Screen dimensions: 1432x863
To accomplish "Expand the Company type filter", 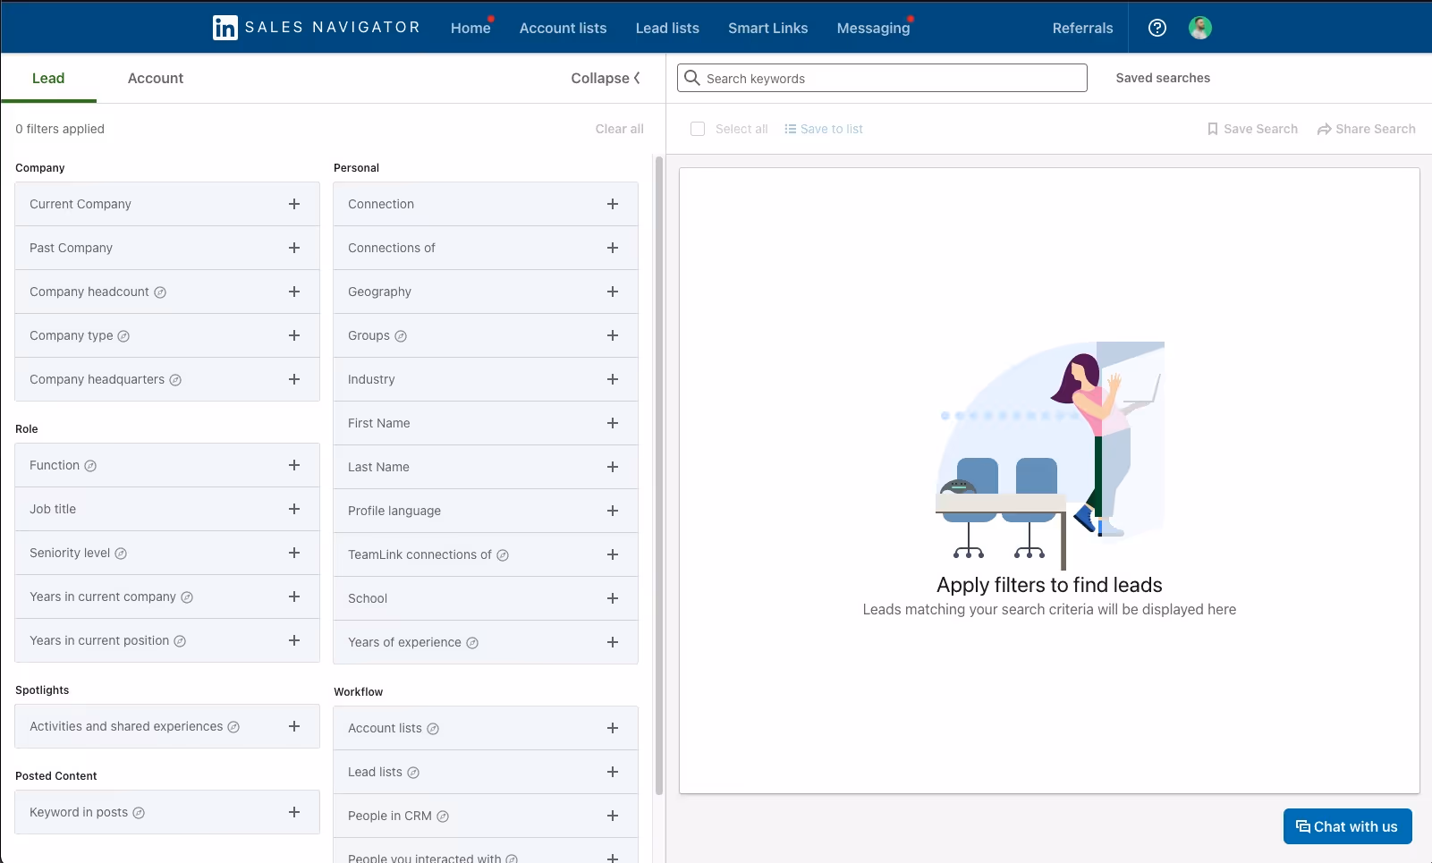I will [x=167, y=335].
